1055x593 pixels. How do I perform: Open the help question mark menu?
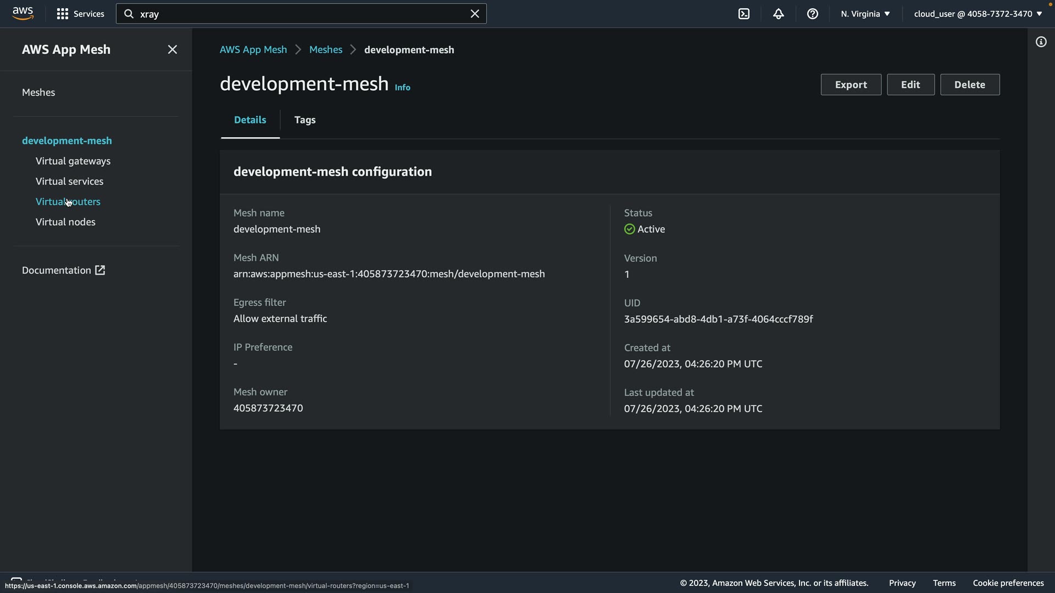coord(812,14)
